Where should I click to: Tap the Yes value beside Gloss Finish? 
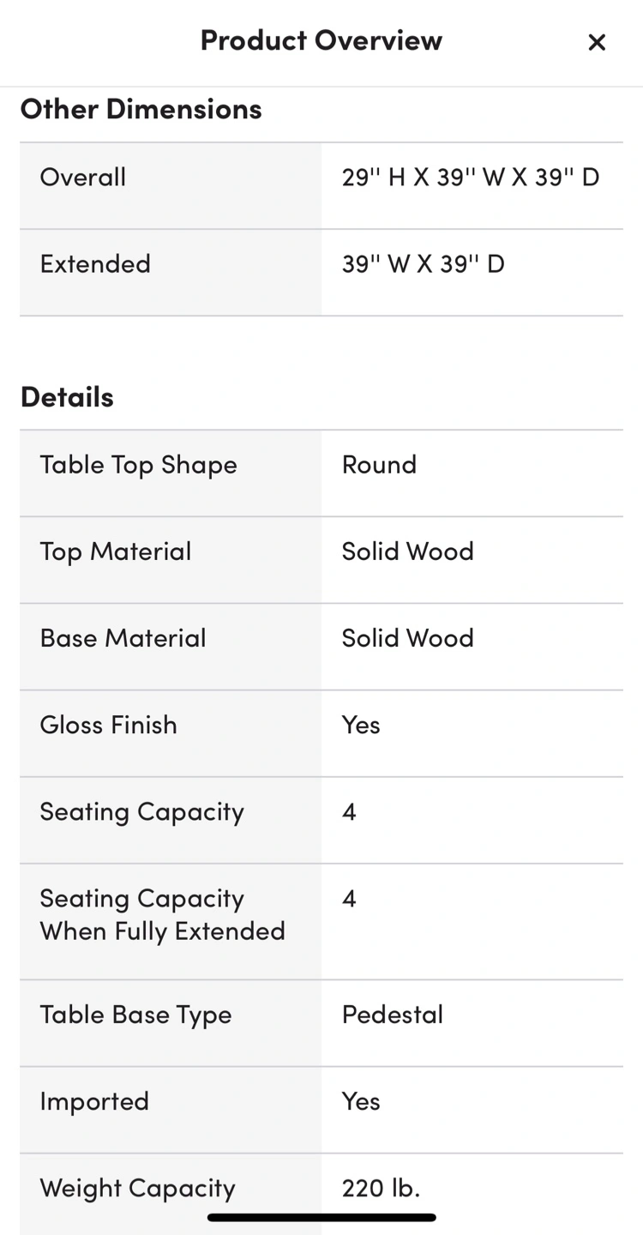pyautogui.click(x=361, y=725)
